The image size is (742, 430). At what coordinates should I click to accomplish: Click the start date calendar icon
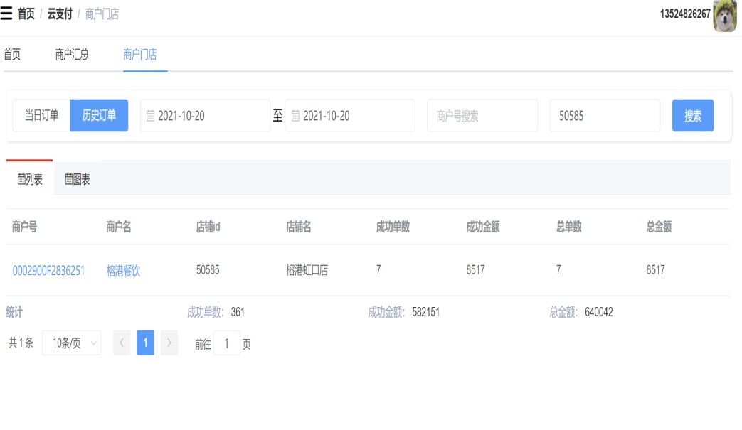pyautogui.click(x=150, y=116)
